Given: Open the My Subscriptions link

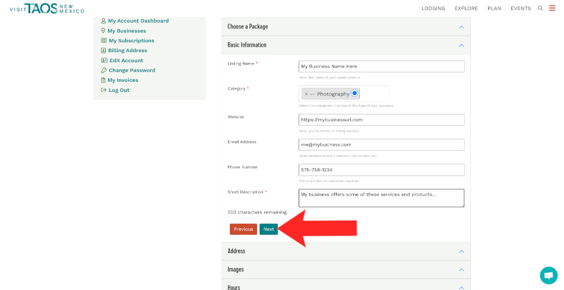Looking at the screenshot, I should (131, 41).
